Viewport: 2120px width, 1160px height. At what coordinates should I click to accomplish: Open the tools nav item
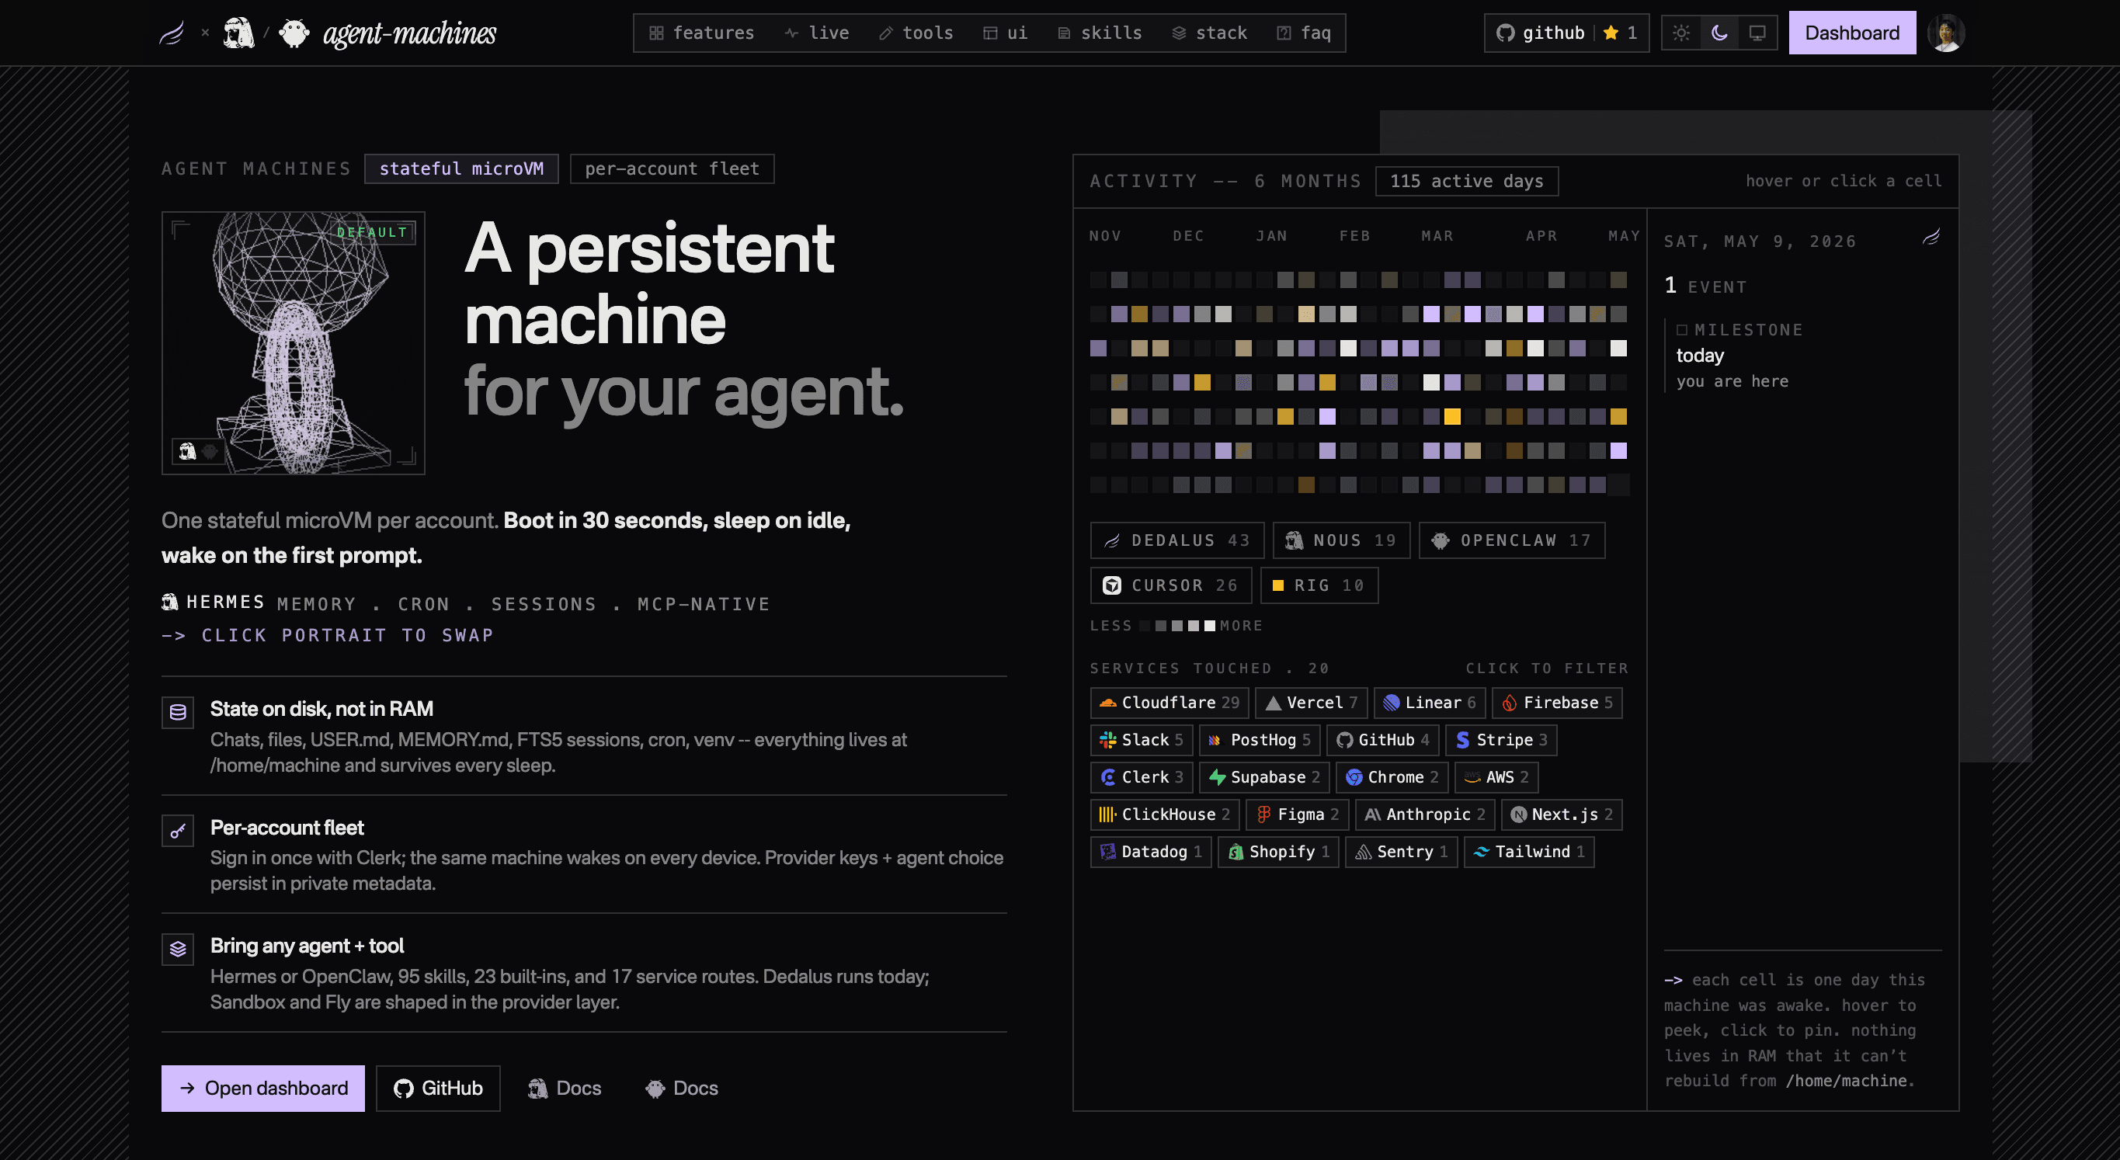(x=915, y=33)
